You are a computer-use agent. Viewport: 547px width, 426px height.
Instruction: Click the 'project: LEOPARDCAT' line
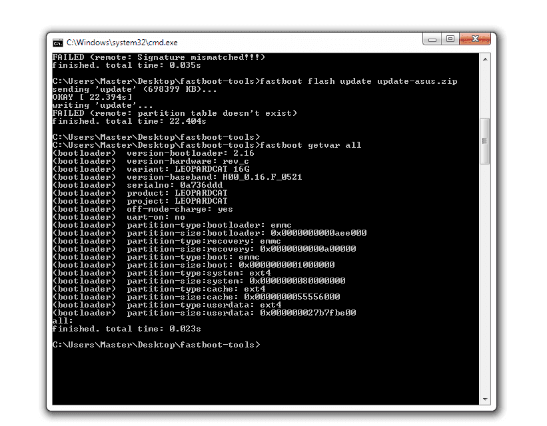tap(140, 201)
